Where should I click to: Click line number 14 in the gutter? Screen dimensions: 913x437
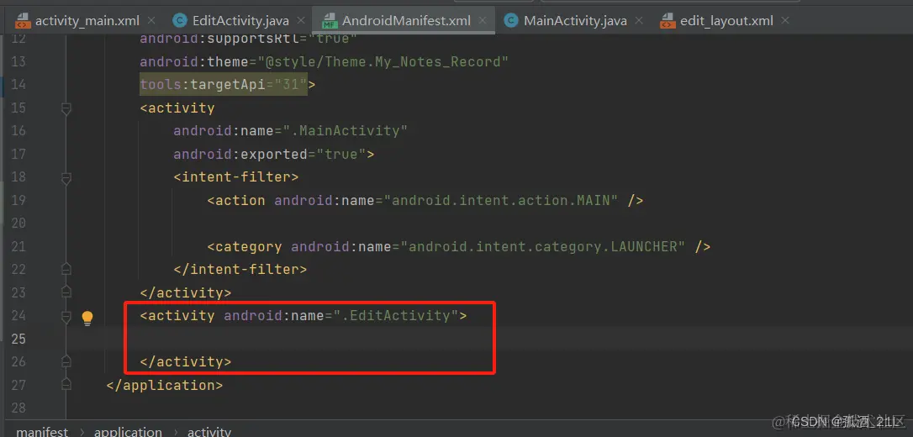tap(18, 84)
